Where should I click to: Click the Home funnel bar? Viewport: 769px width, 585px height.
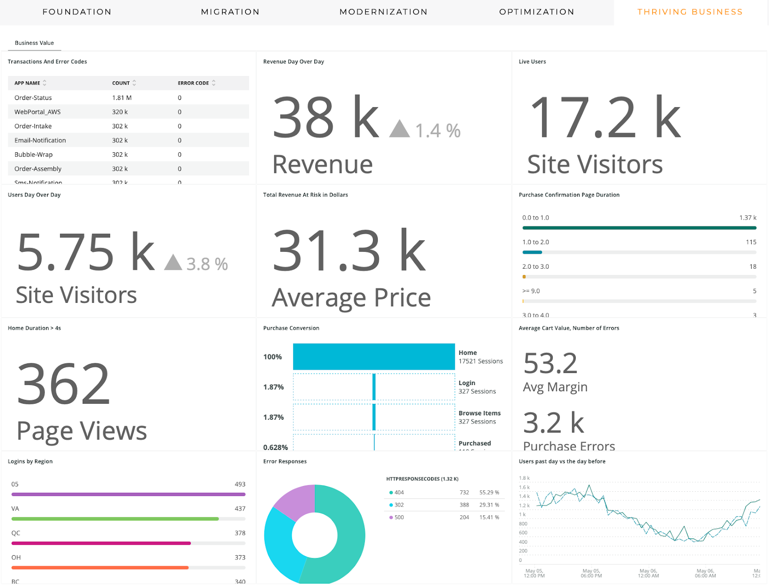(374, 357)
